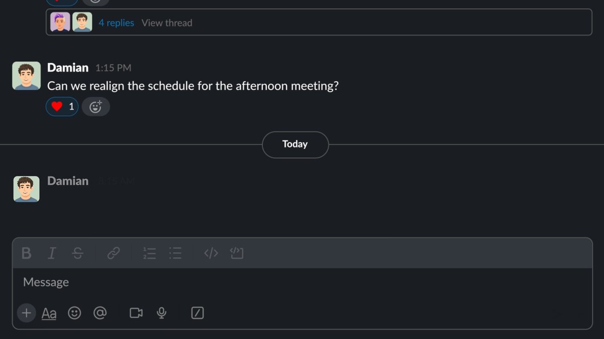Start a bulleted list
Viewport: 604px width, 339px height.
click(x=175, y=254)
